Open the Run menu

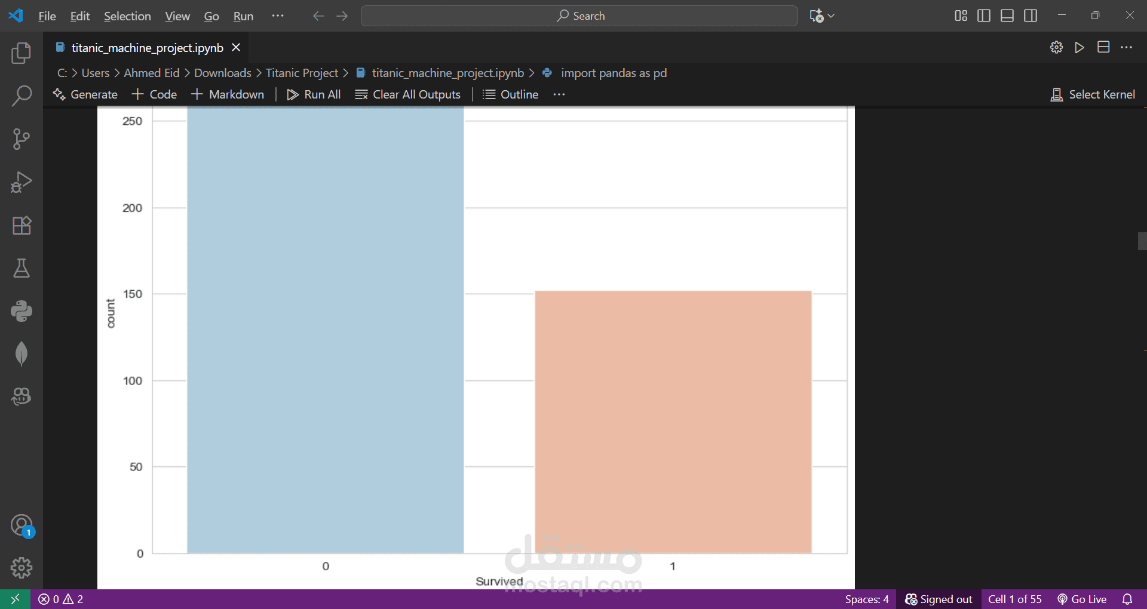(243, 16)
